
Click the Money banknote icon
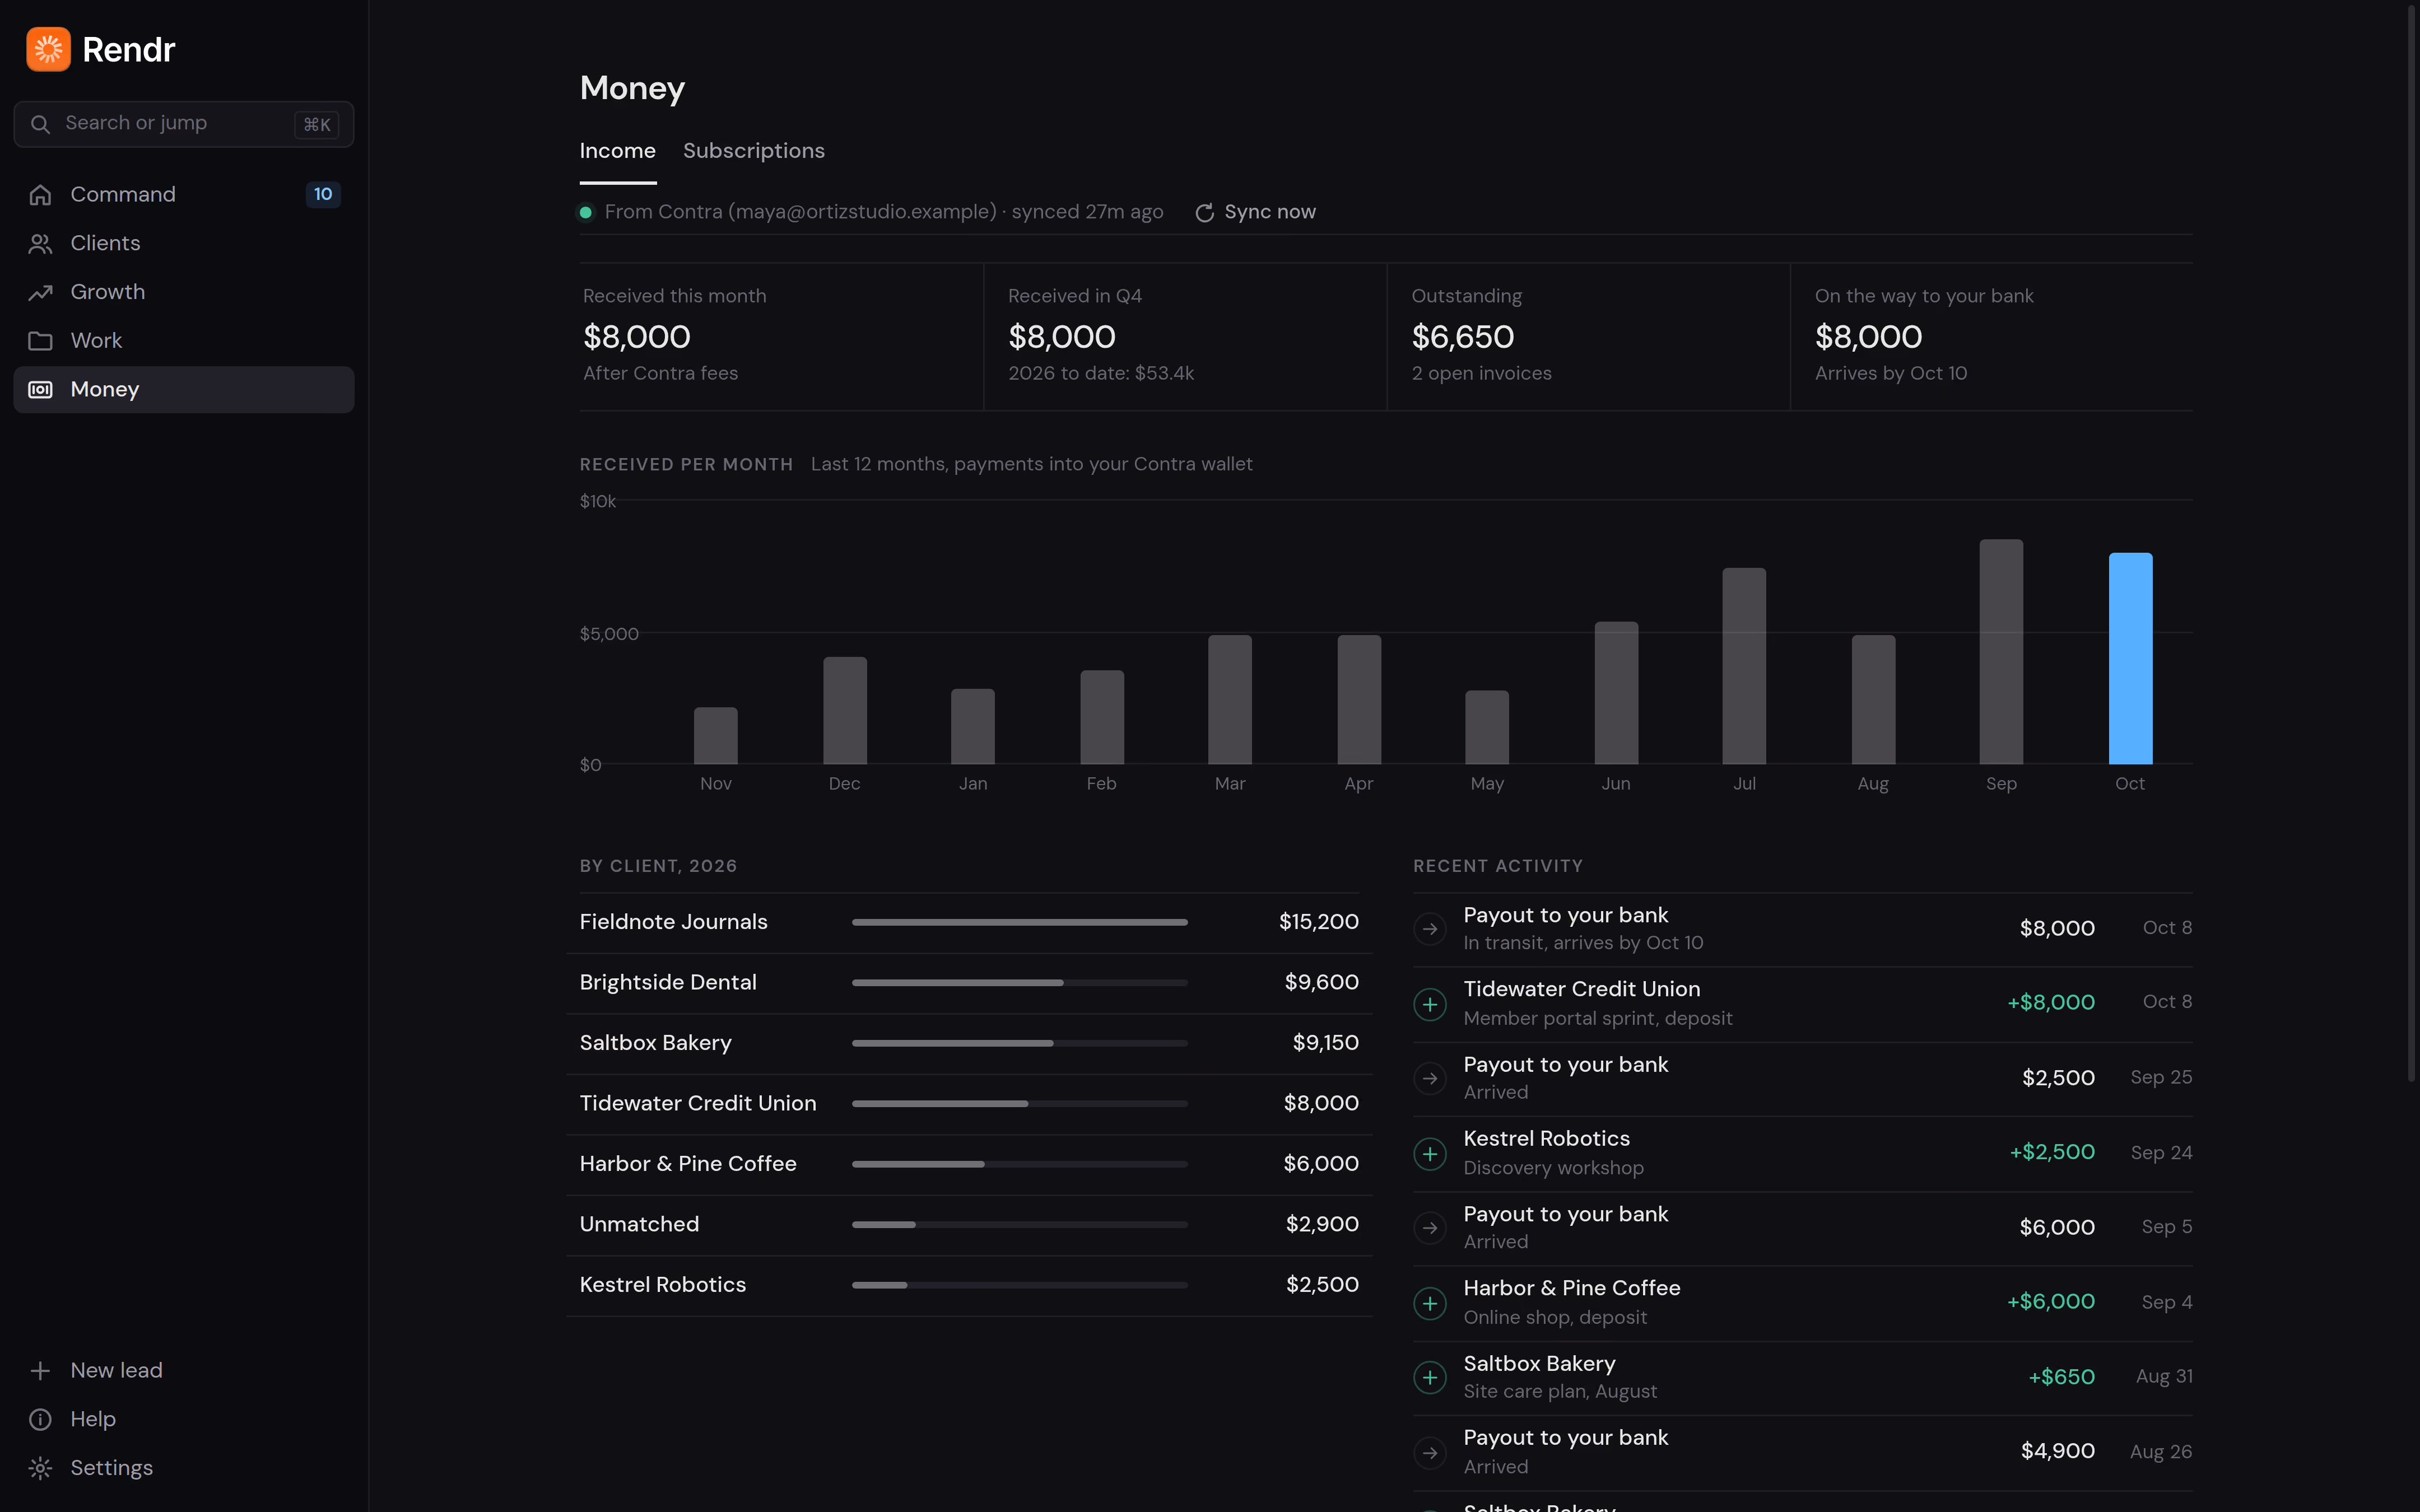tap(40, 390)
